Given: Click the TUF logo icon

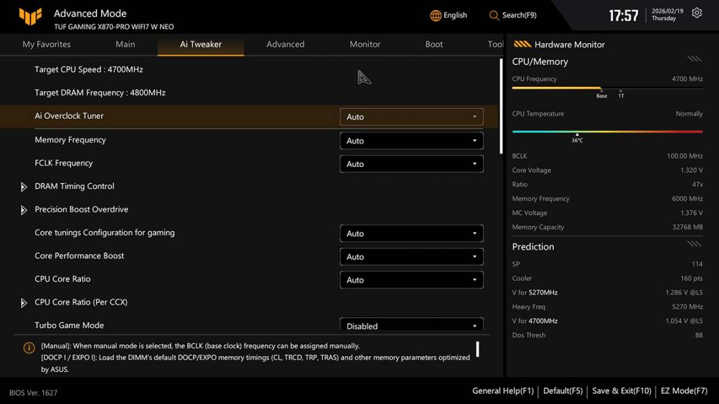Looking at the screenshot, I should pos(30,16).
